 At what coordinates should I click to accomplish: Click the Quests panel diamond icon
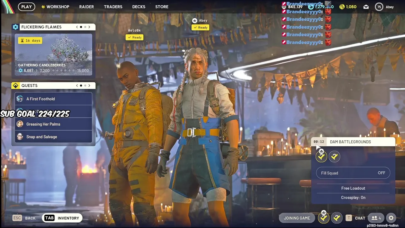point(16,85)
